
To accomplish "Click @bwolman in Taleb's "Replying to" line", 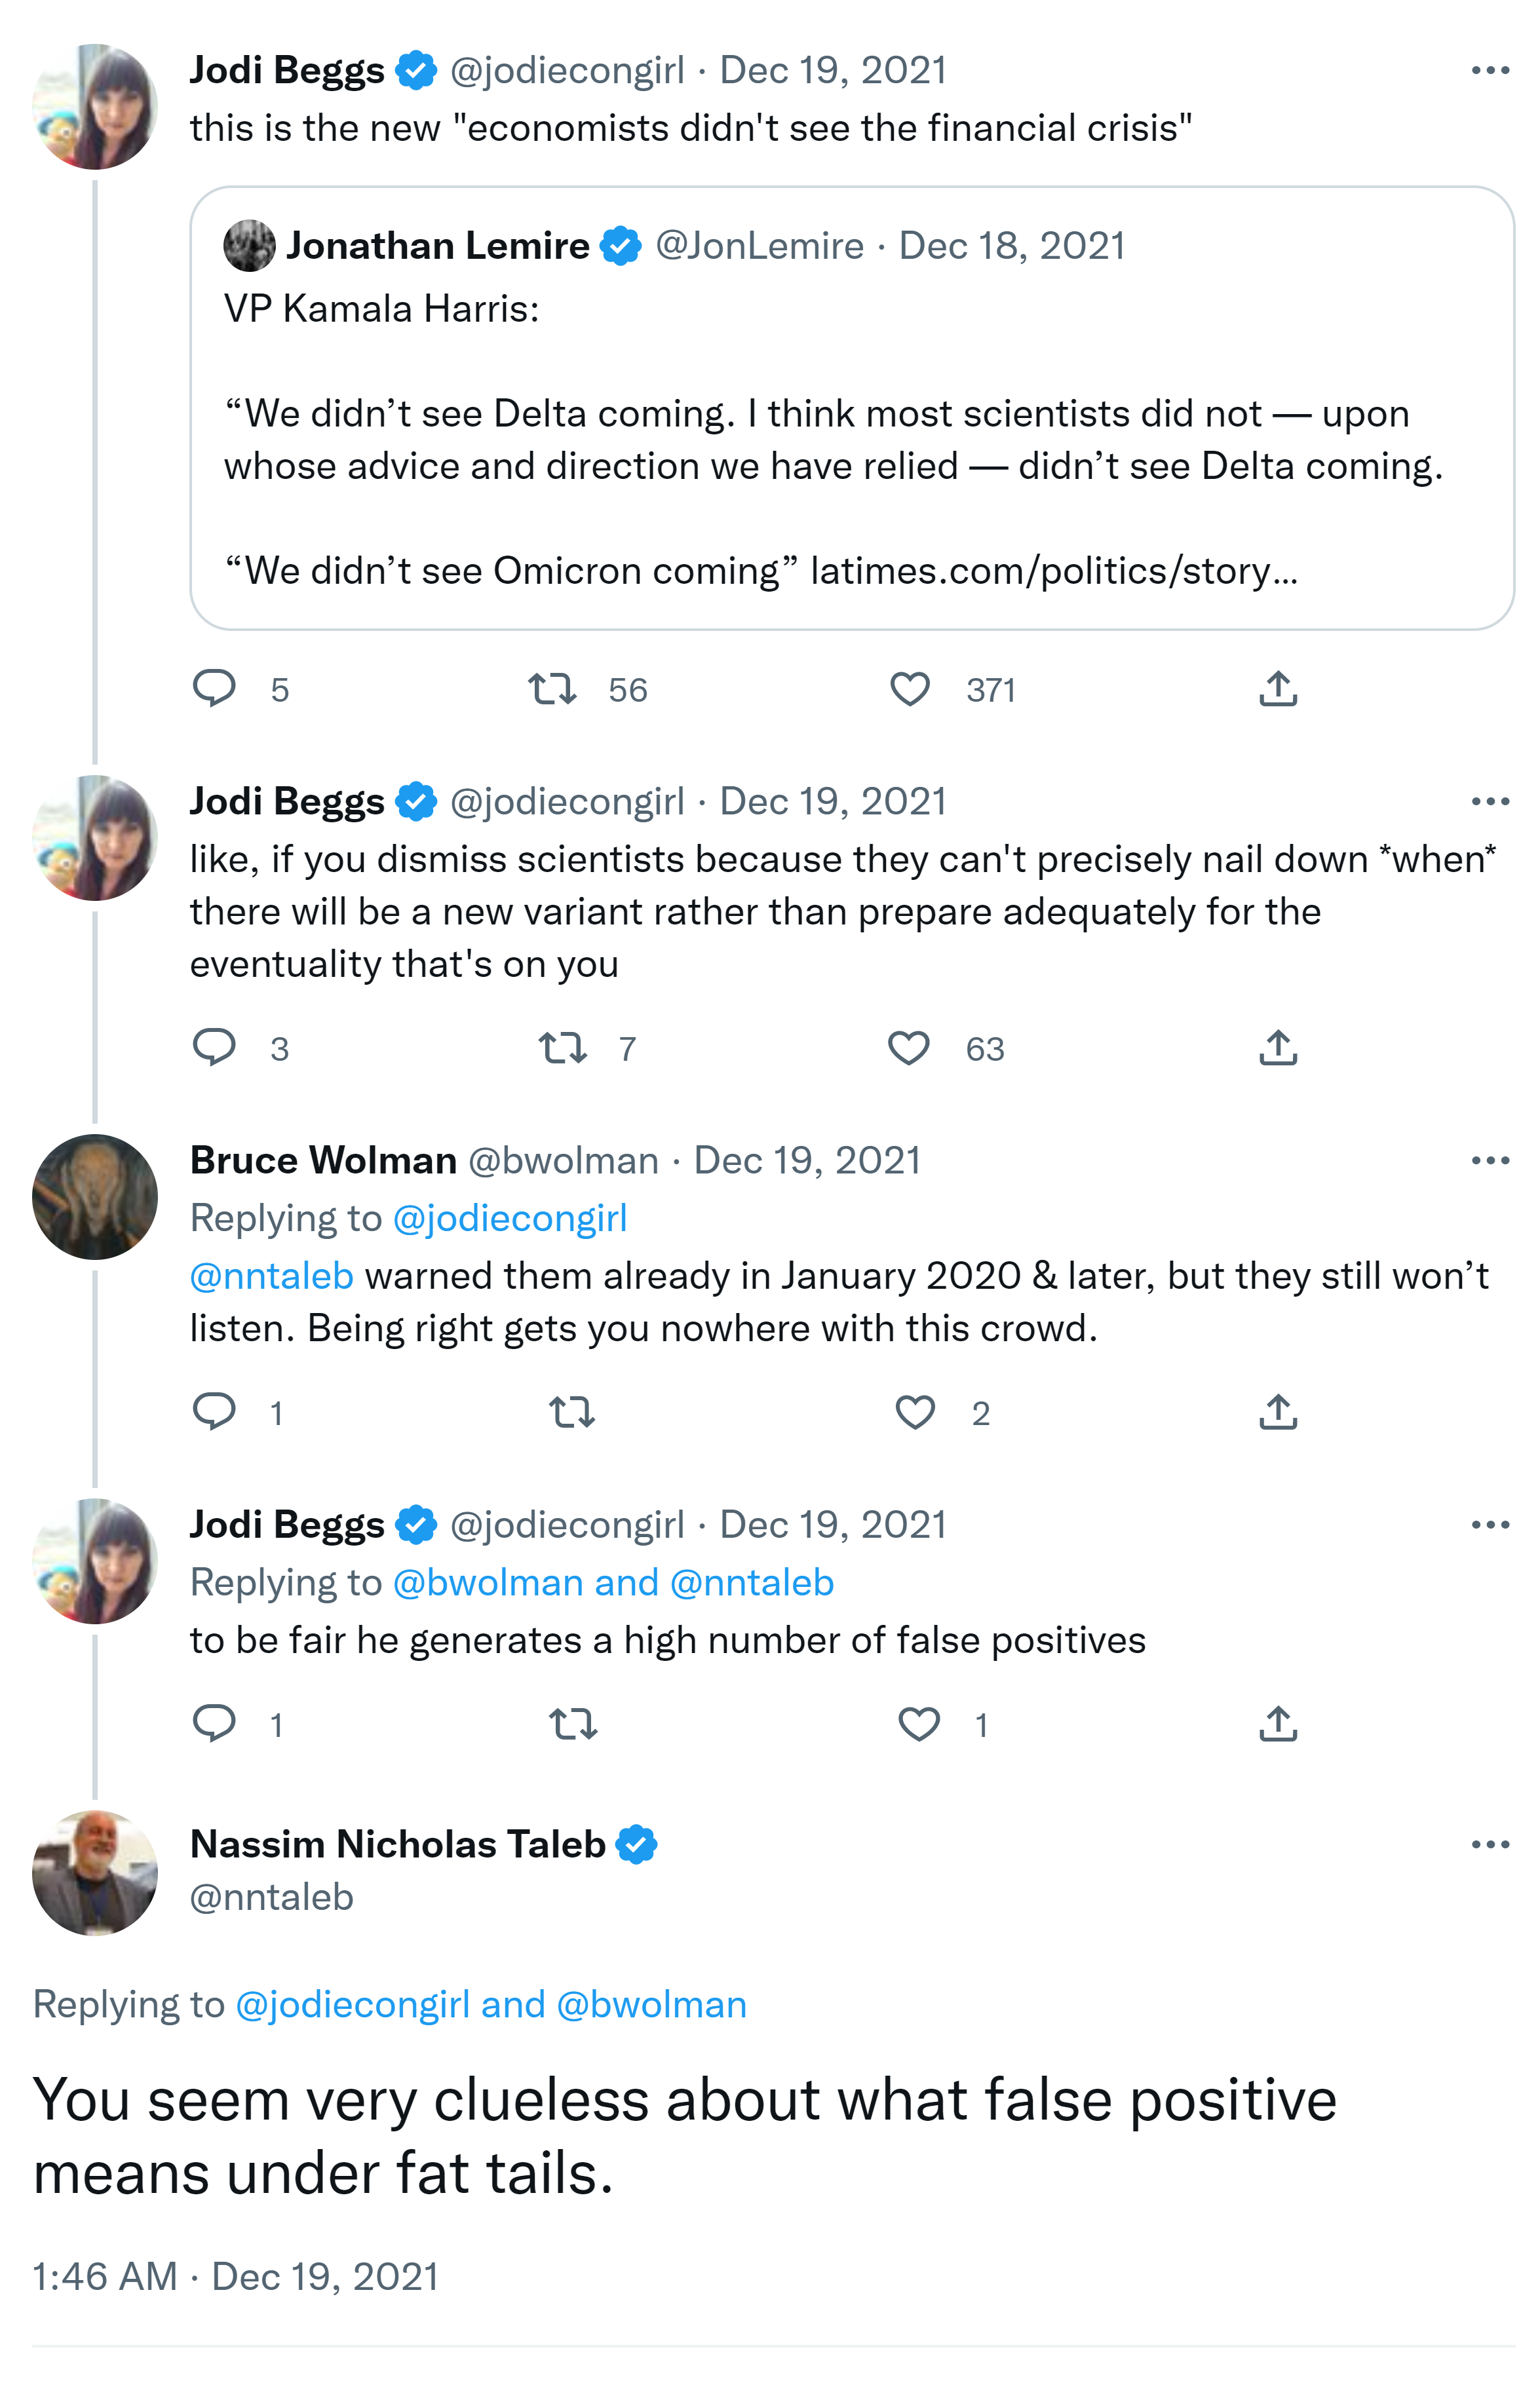I will coord(651,2004).
